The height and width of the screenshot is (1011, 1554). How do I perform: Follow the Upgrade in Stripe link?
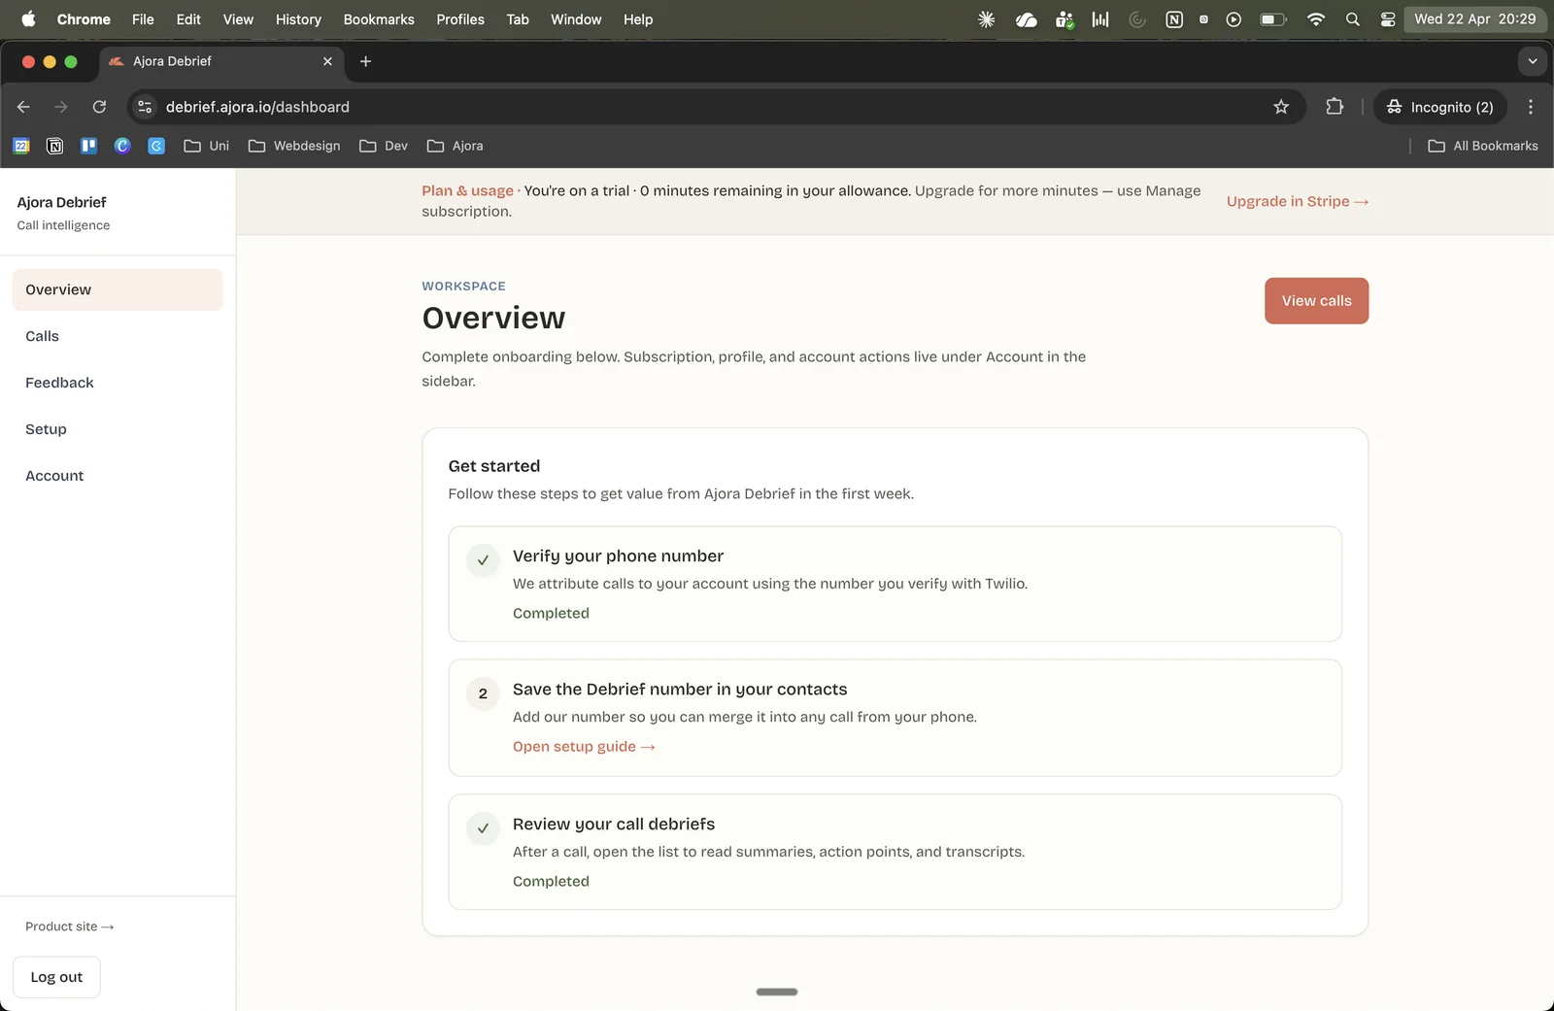tap(1298, 201)
